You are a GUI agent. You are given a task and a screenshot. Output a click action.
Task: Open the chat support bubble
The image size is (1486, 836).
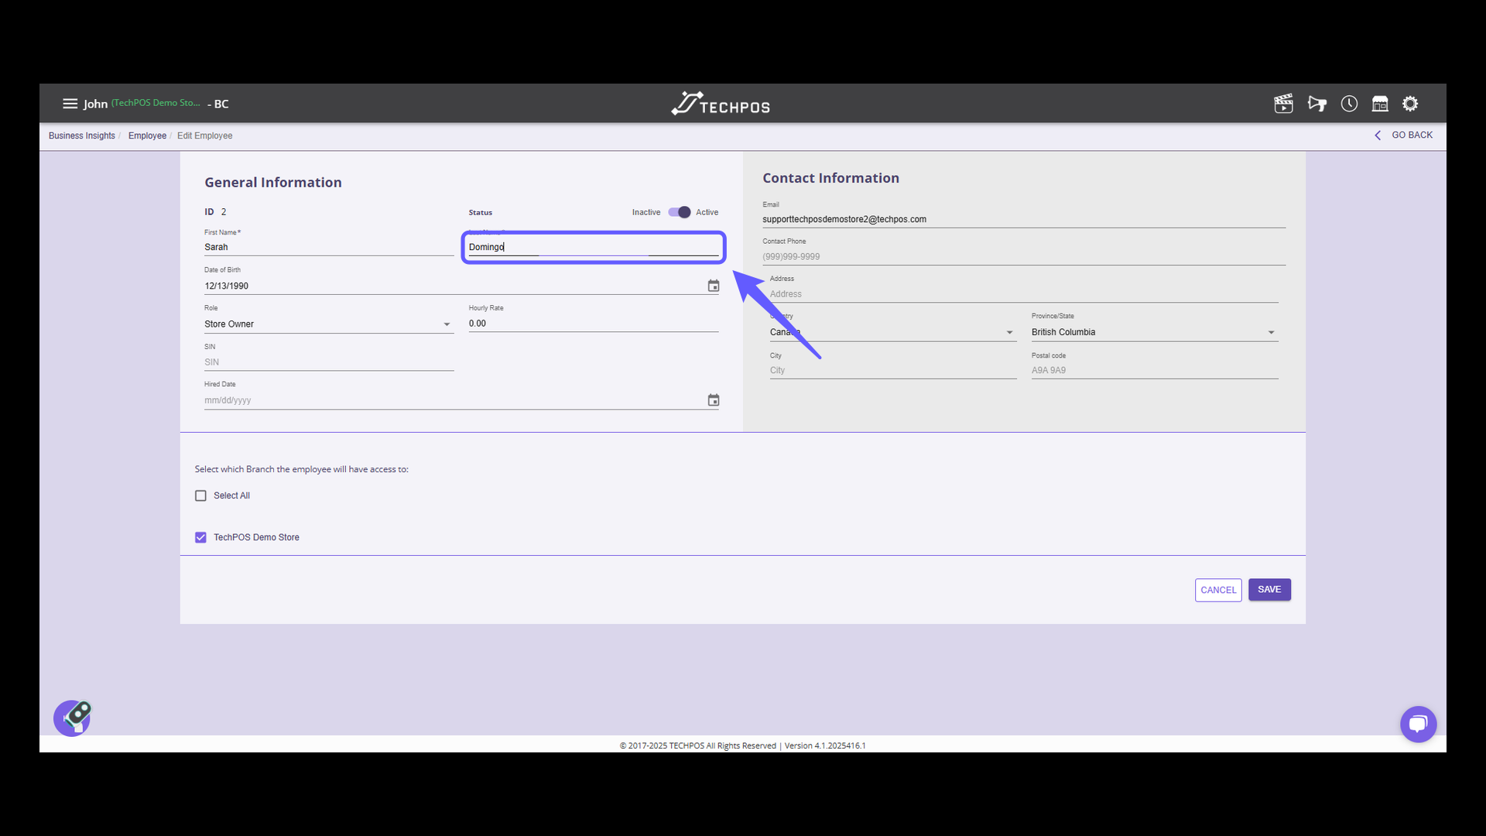click(1417, 724)
